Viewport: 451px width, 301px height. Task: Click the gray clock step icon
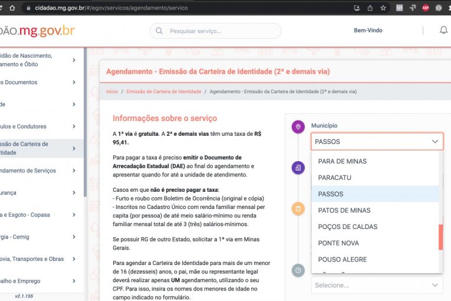[x=298, y=270]
